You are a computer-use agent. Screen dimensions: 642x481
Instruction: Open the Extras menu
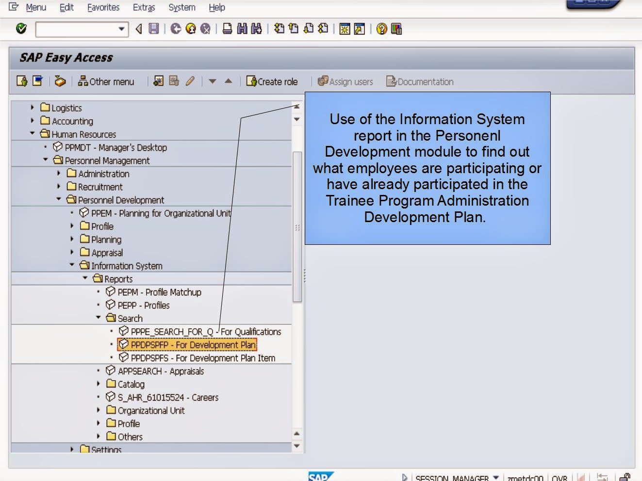[144, 7]
